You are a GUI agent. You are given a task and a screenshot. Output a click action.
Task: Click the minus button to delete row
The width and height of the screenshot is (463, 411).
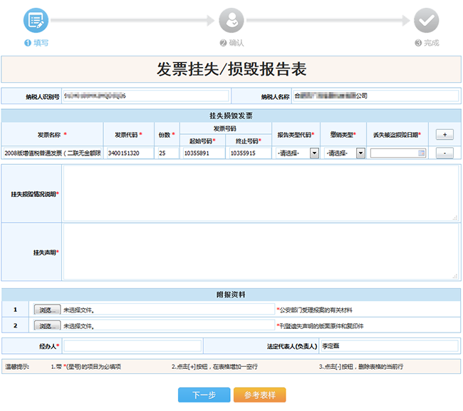(x=444, y=153)
